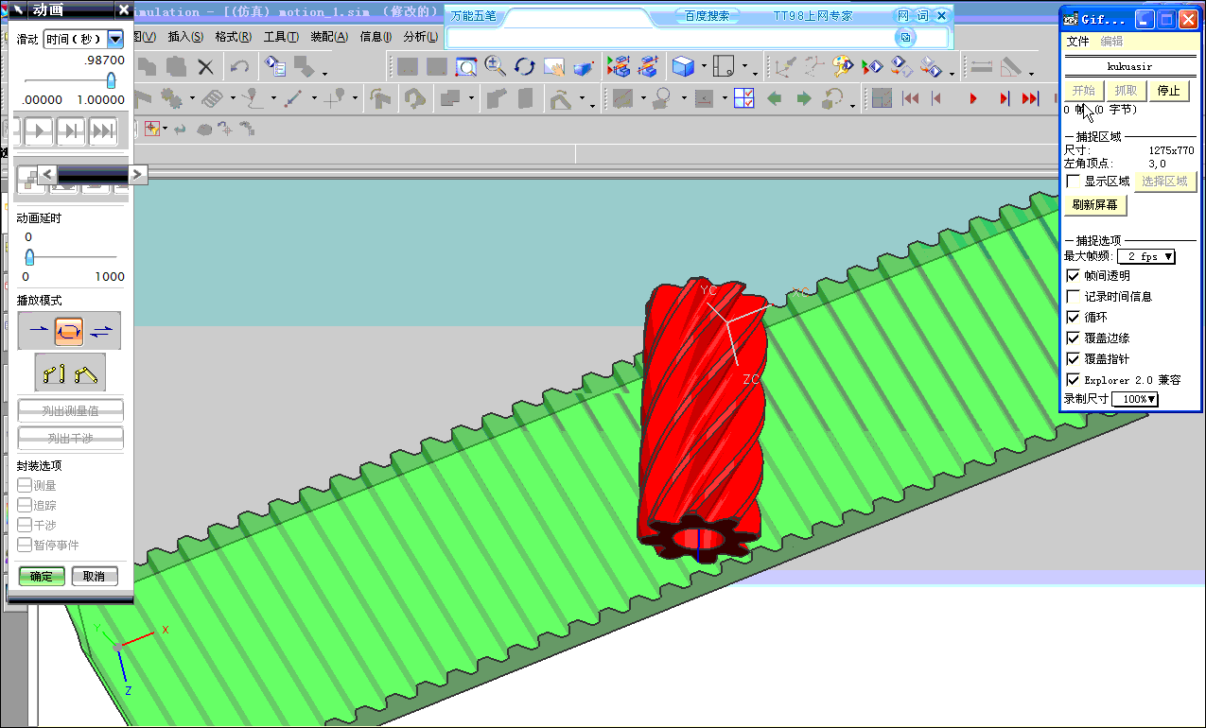Click the time slider handle
This screenshot has height=728, width=1206.
(111, 81)
